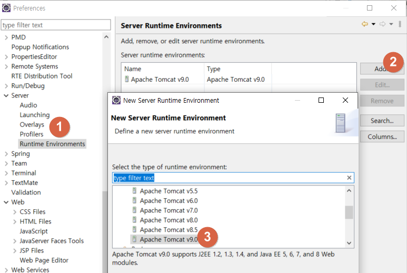Screen dimensions: 407x273
Task: Select Web Page Editor preferences
Action: [x=44, y=260]
